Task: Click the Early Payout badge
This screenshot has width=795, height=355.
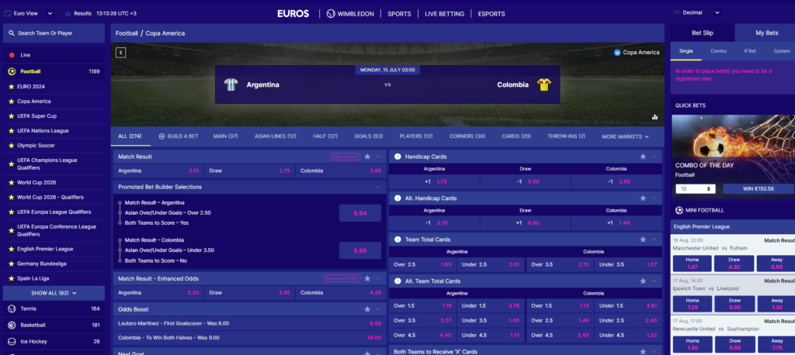Action: 345,157
